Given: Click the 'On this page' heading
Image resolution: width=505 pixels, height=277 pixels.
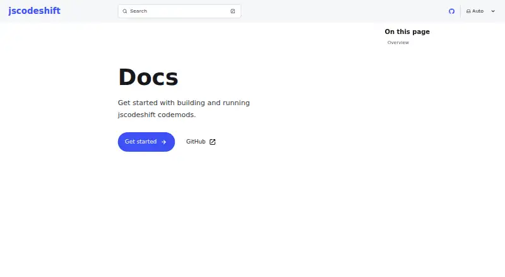Looking at the screenshot, I should point(407,31).
